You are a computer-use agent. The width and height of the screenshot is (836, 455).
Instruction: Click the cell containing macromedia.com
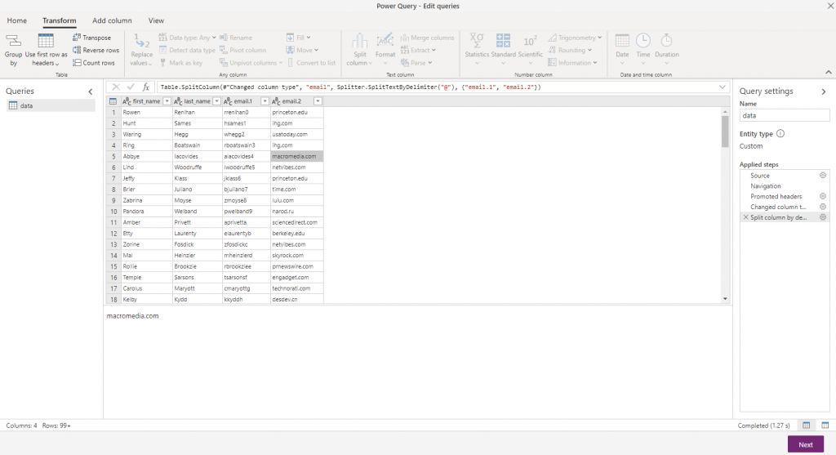296,156
